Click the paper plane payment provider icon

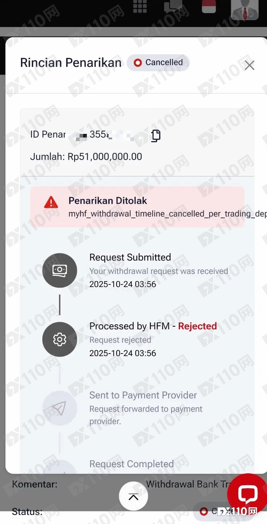coord(60,408)
